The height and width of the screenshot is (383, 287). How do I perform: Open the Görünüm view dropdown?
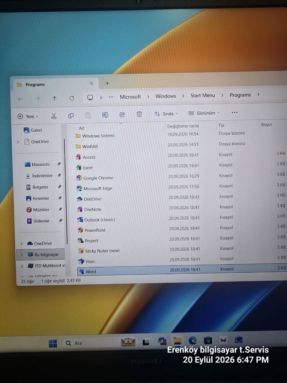coord(204,113)
